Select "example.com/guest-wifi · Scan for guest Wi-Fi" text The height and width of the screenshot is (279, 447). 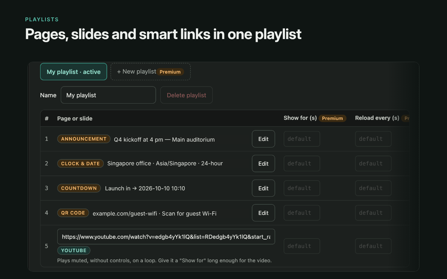(154, 213)
